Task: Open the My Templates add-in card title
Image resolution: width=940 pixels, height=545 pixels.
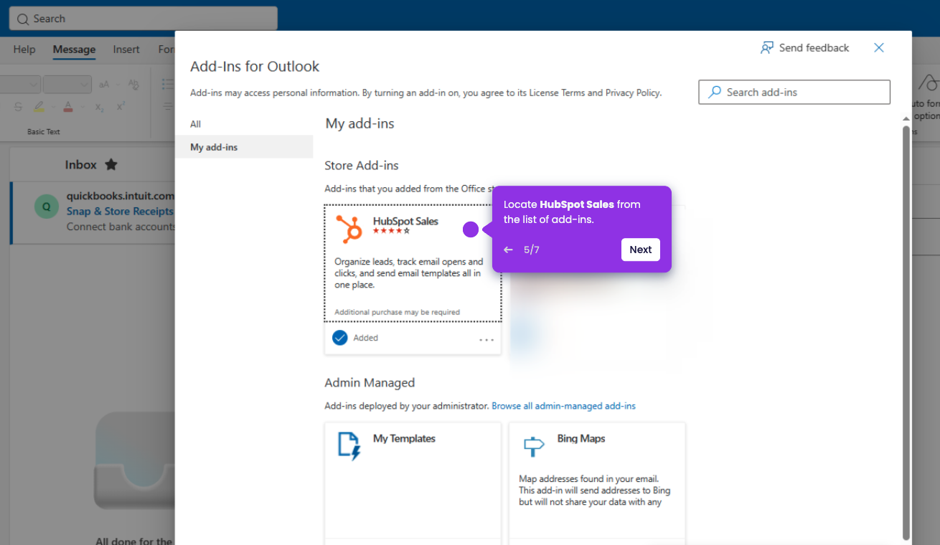Action: [404, 438]
